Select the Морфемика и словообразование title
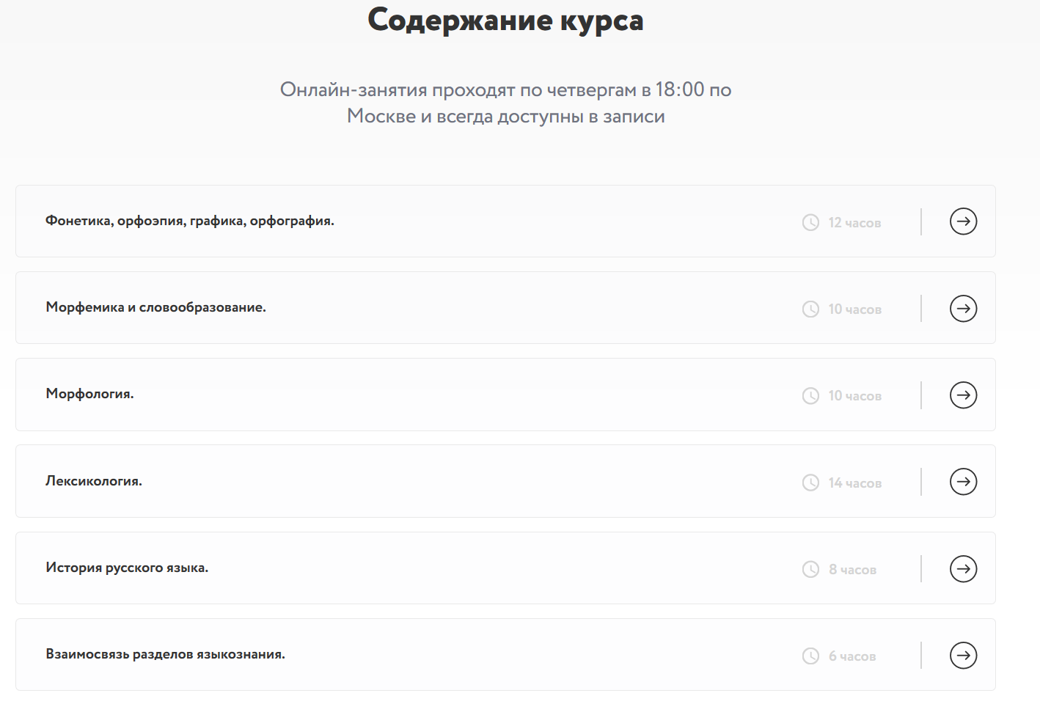This screenshot has width=1040, height=715. pos(155,307)
